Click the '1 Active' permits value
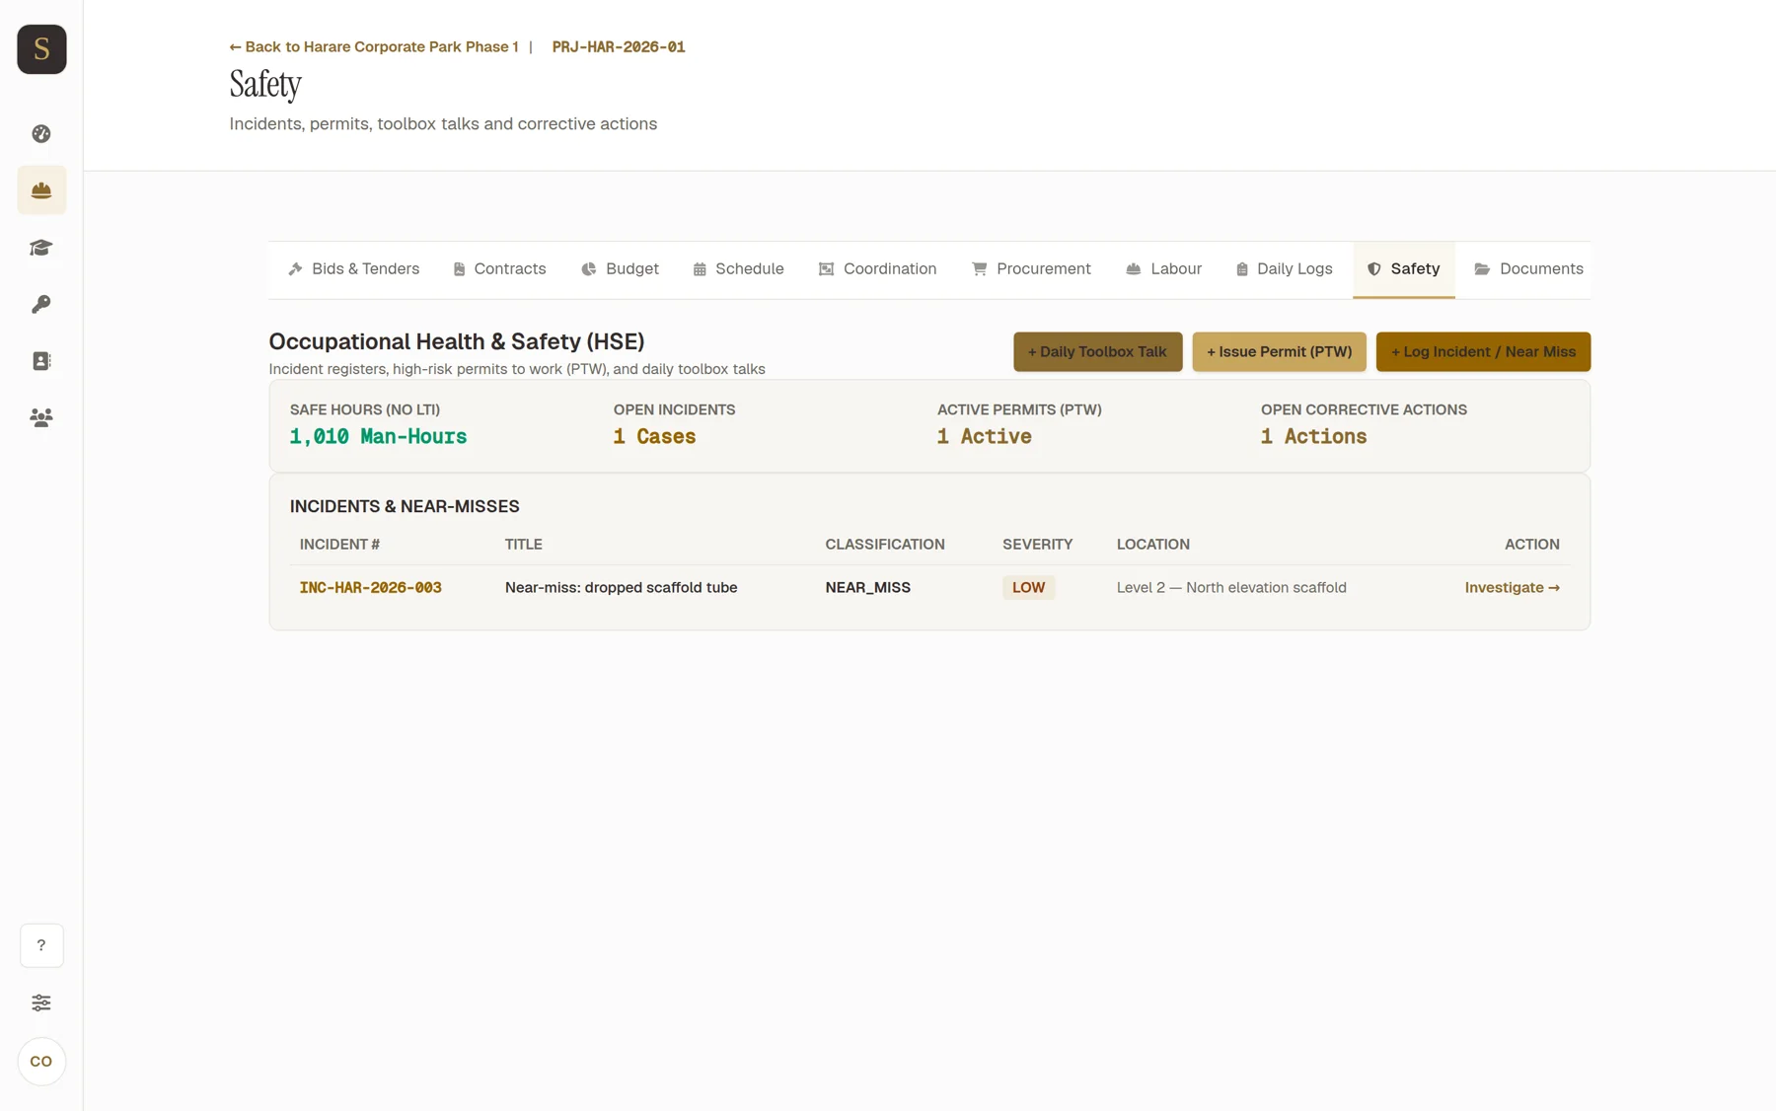1776x1111 pixels. pos(984,437)
